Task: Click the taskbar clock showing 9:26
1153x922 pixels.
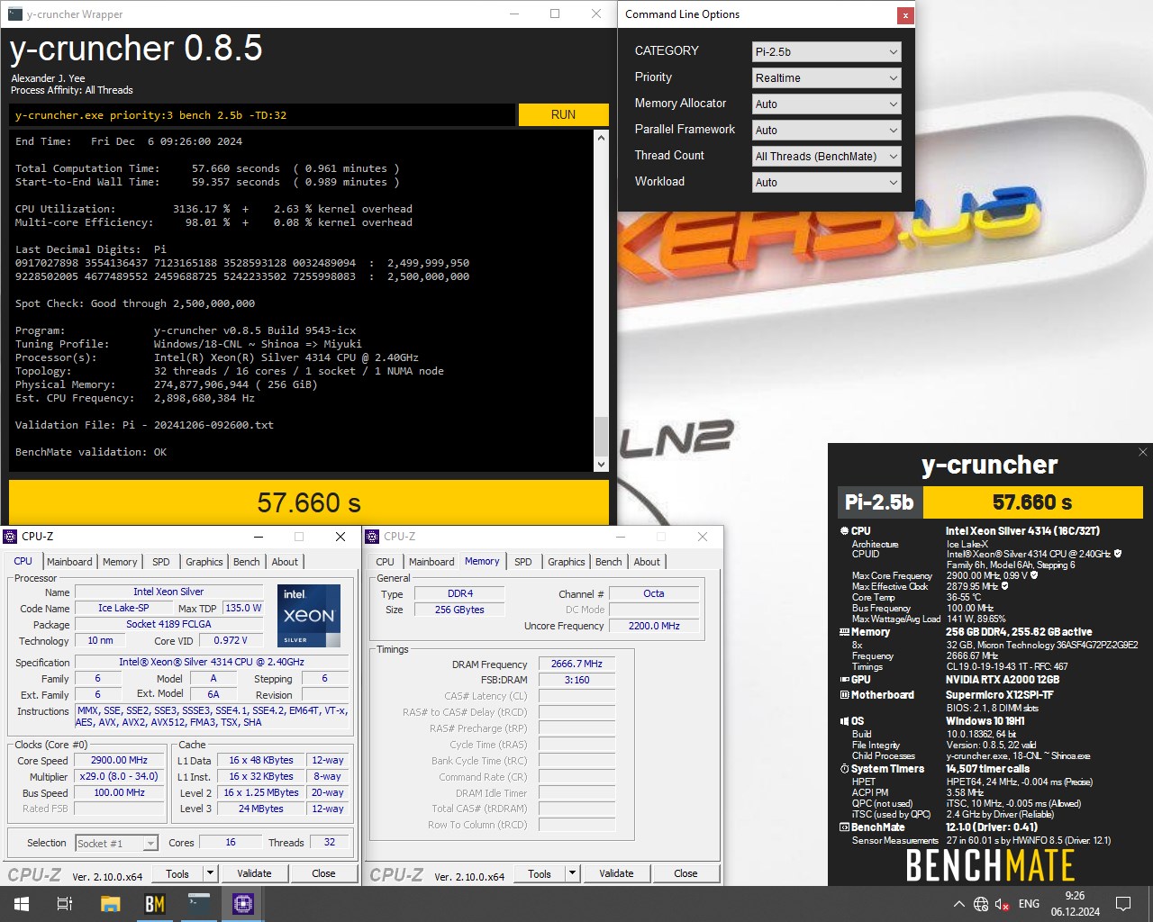Action: click(1075, 904)
